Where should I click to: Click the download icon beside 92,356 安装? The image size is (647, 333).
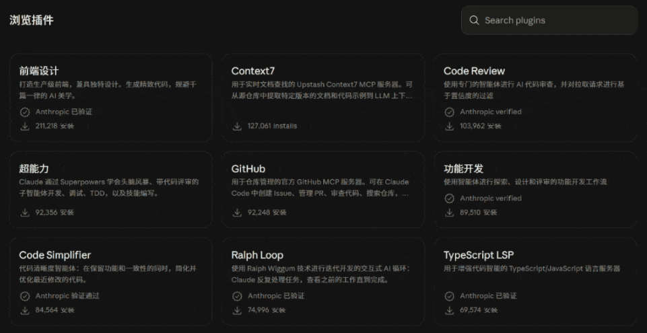pyautogui.click(x=25, y=213)
